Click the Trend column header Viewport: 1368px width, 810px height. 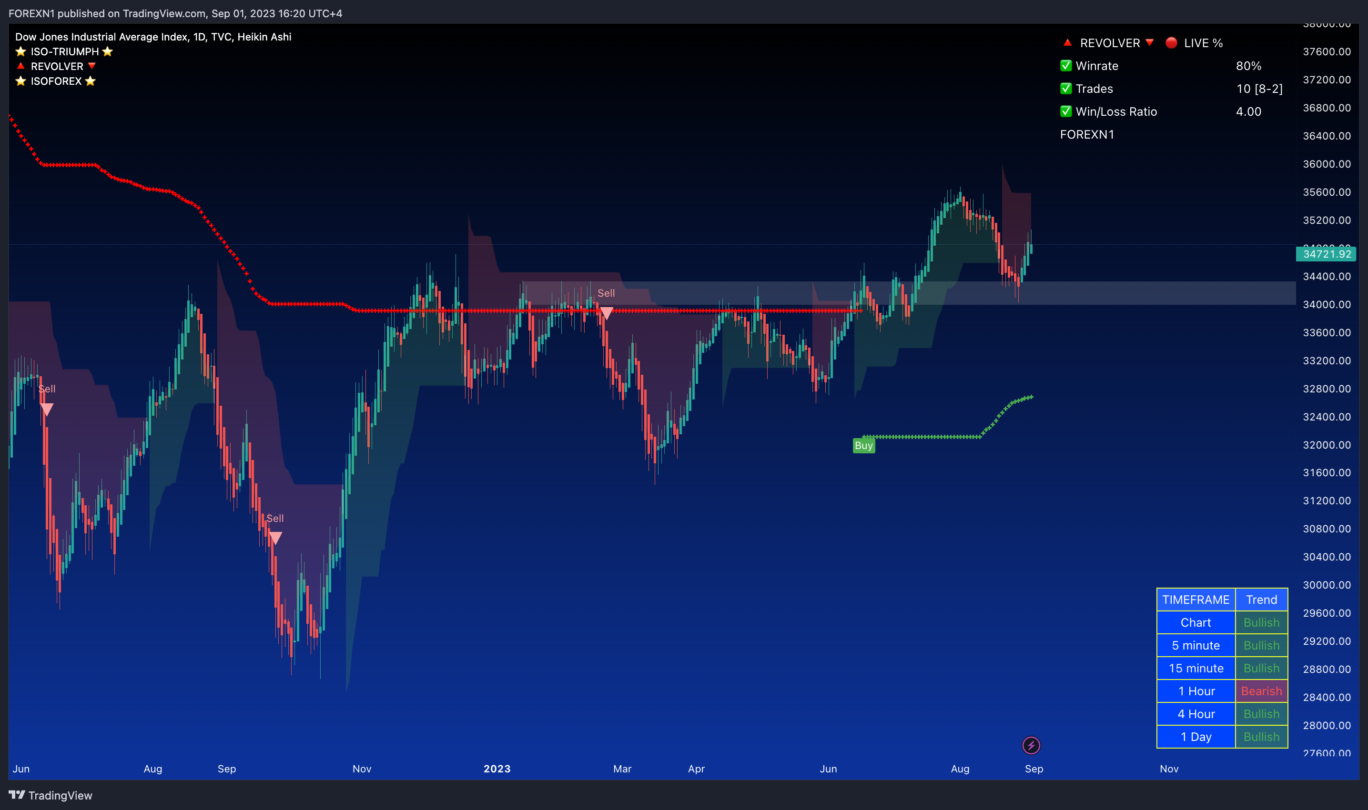click(x=1262, y=600)
